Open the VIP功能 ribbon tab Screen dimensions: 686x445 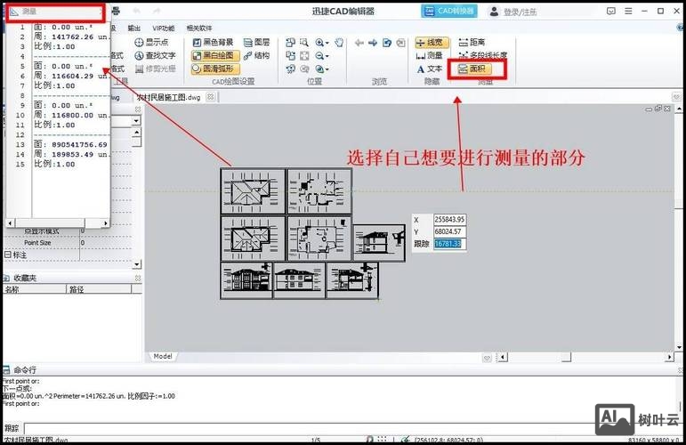coord(163,28)
